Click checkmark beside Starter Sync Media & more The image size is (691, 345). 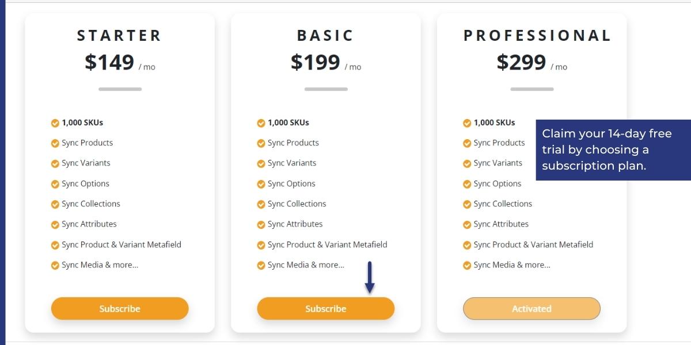[55, 266]
